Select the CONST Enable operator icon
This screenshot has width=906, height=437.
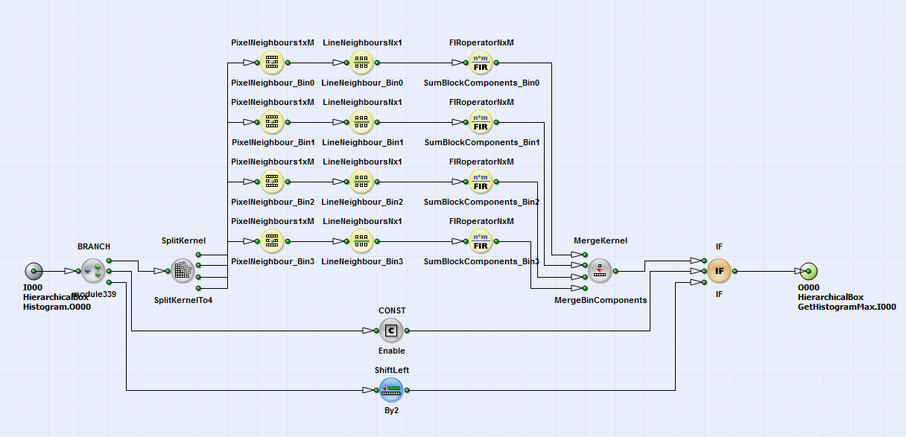pos(391,331)
